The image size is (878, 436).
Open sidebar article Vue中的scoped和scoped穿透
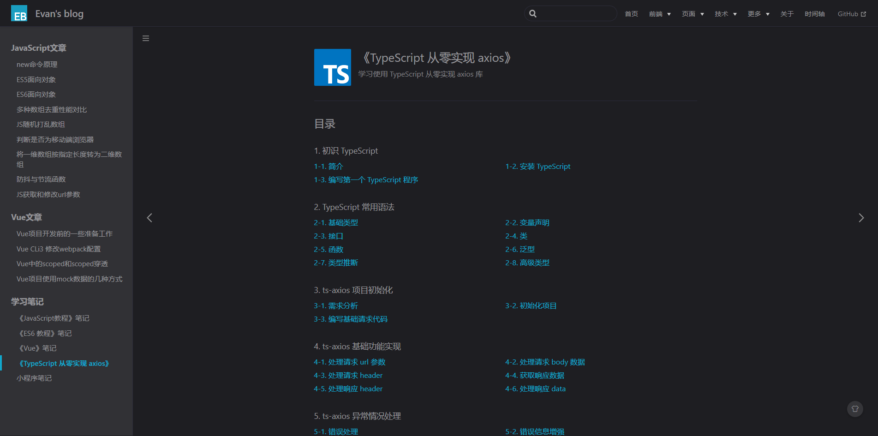[x=62, y=264]
